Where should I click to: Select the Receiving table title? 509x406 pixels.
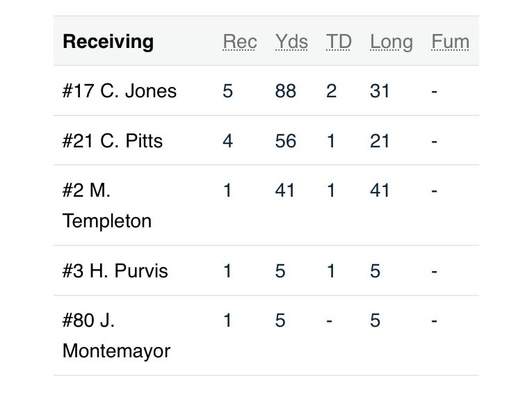[x=108, y=42]
